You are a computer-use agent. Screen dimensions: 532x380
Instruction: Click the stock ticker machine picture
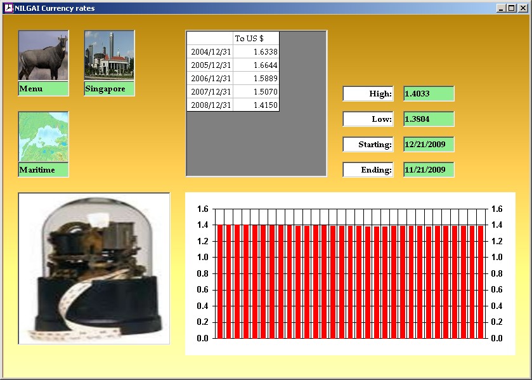[x=94, y=268]
